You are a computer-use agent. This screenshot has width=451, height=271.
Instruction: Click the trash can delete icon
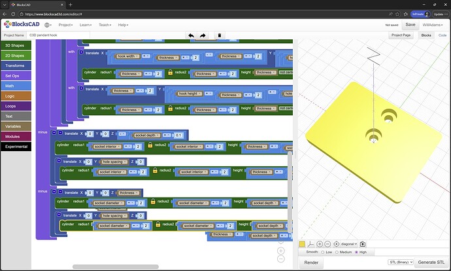[x=220, y=35]
